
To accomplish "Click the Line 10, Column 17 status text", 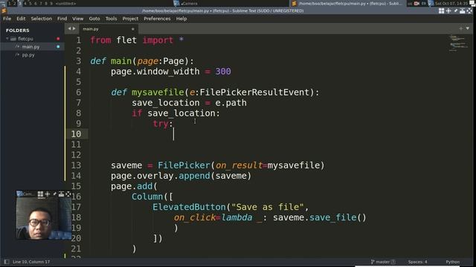I will [x=31, y=262].
